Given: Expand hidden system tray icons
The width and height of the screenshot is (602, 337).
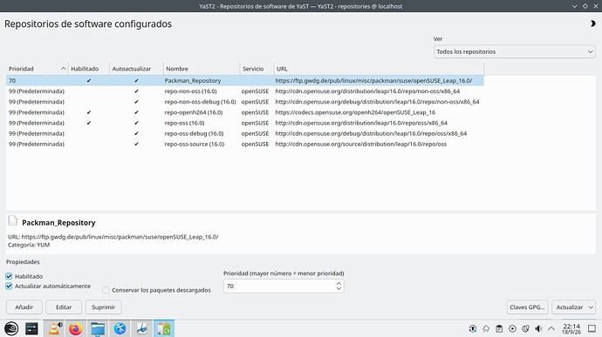Looking at the screenshot, I should (x=551, y=328).
